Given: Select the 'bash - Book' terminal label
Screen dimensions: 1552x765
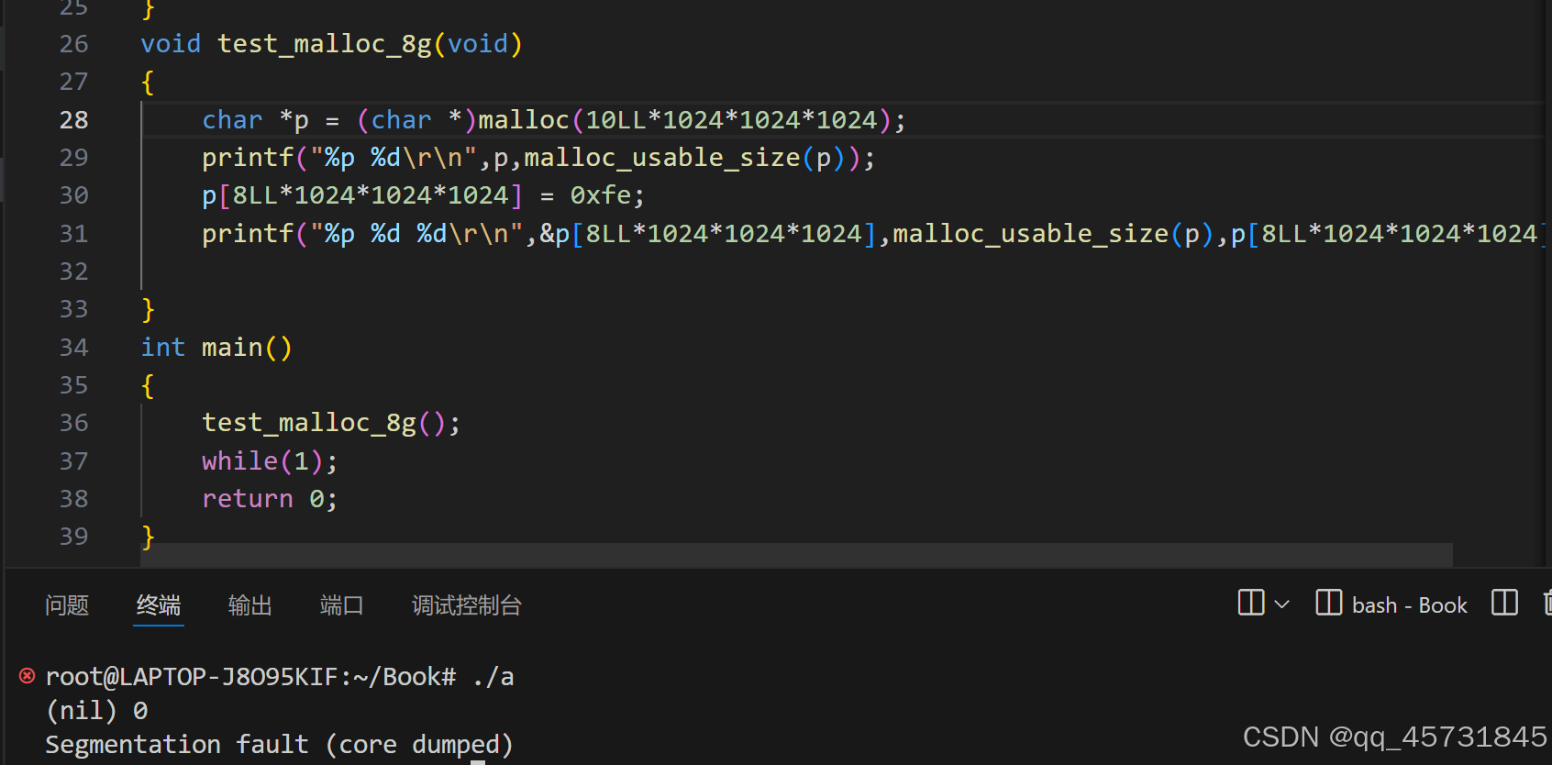Looking at the screenshot, I should [1409, 605].
